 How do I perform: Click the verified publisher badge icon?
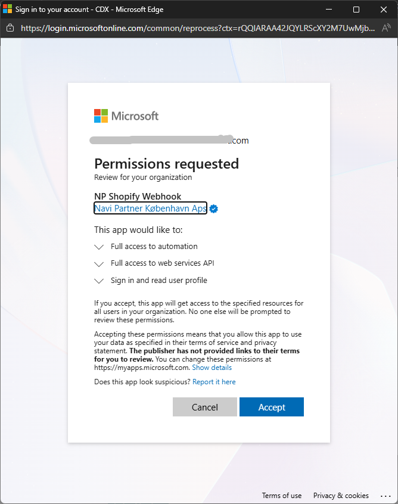coord(213,209)
